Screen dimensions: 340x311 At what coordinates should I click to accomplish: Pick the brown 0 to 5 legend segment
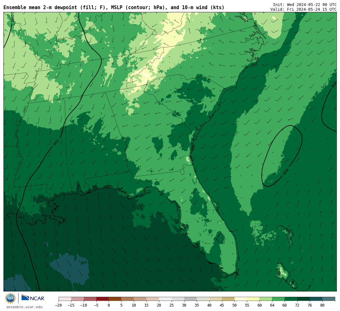(x=115, y=299)
